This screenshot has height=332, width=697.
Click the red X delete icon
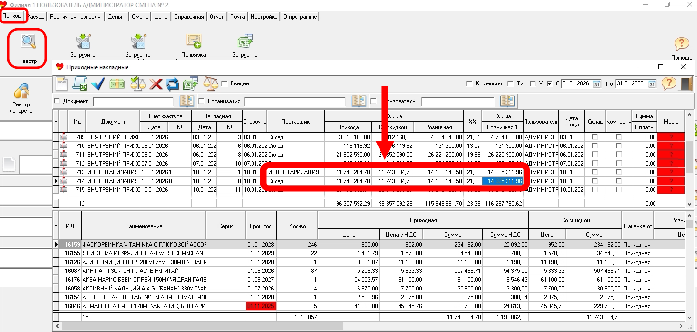tap(156, 84)
